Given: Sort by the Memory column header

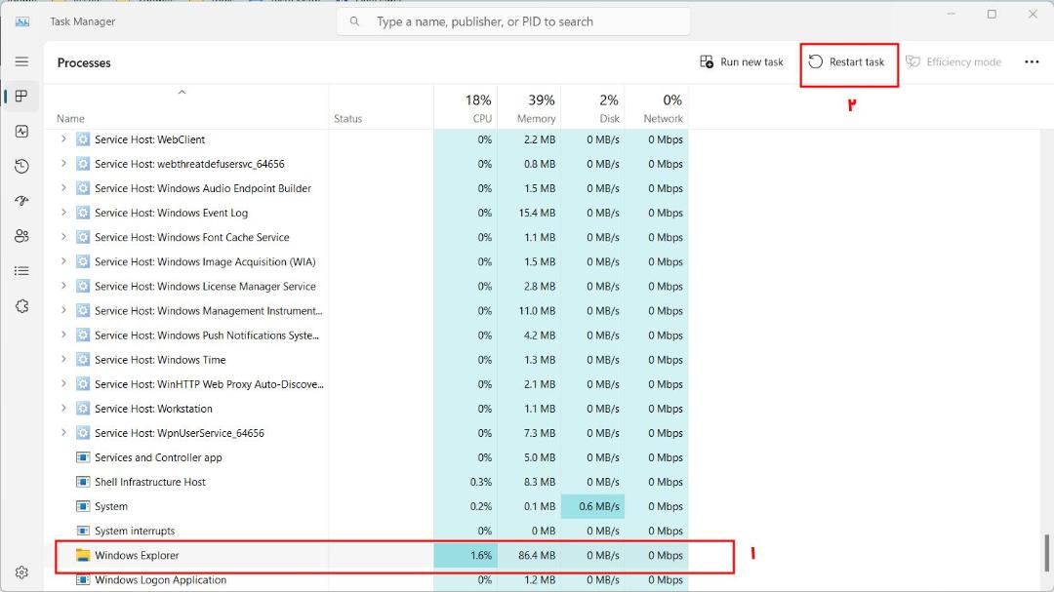Looking at the screenshot, I should 529,108.
